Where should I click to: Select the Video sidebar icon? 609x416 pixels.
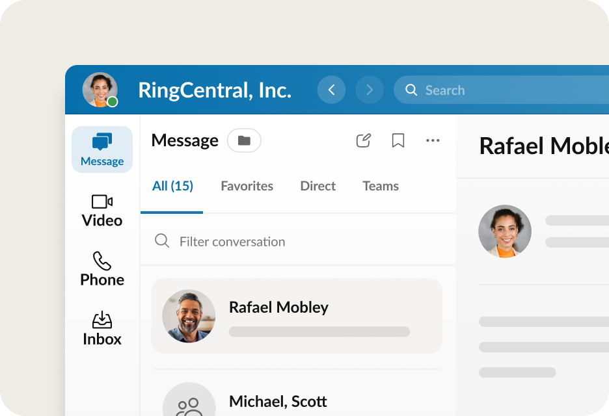click(x=101, y=210)
